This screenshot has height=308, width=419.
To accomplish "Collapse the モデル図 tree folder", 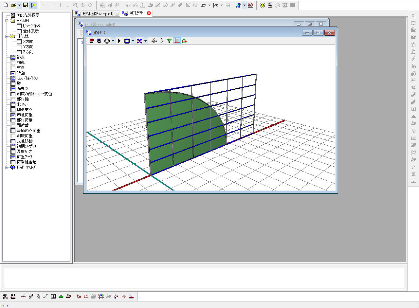I will (7, 20).
